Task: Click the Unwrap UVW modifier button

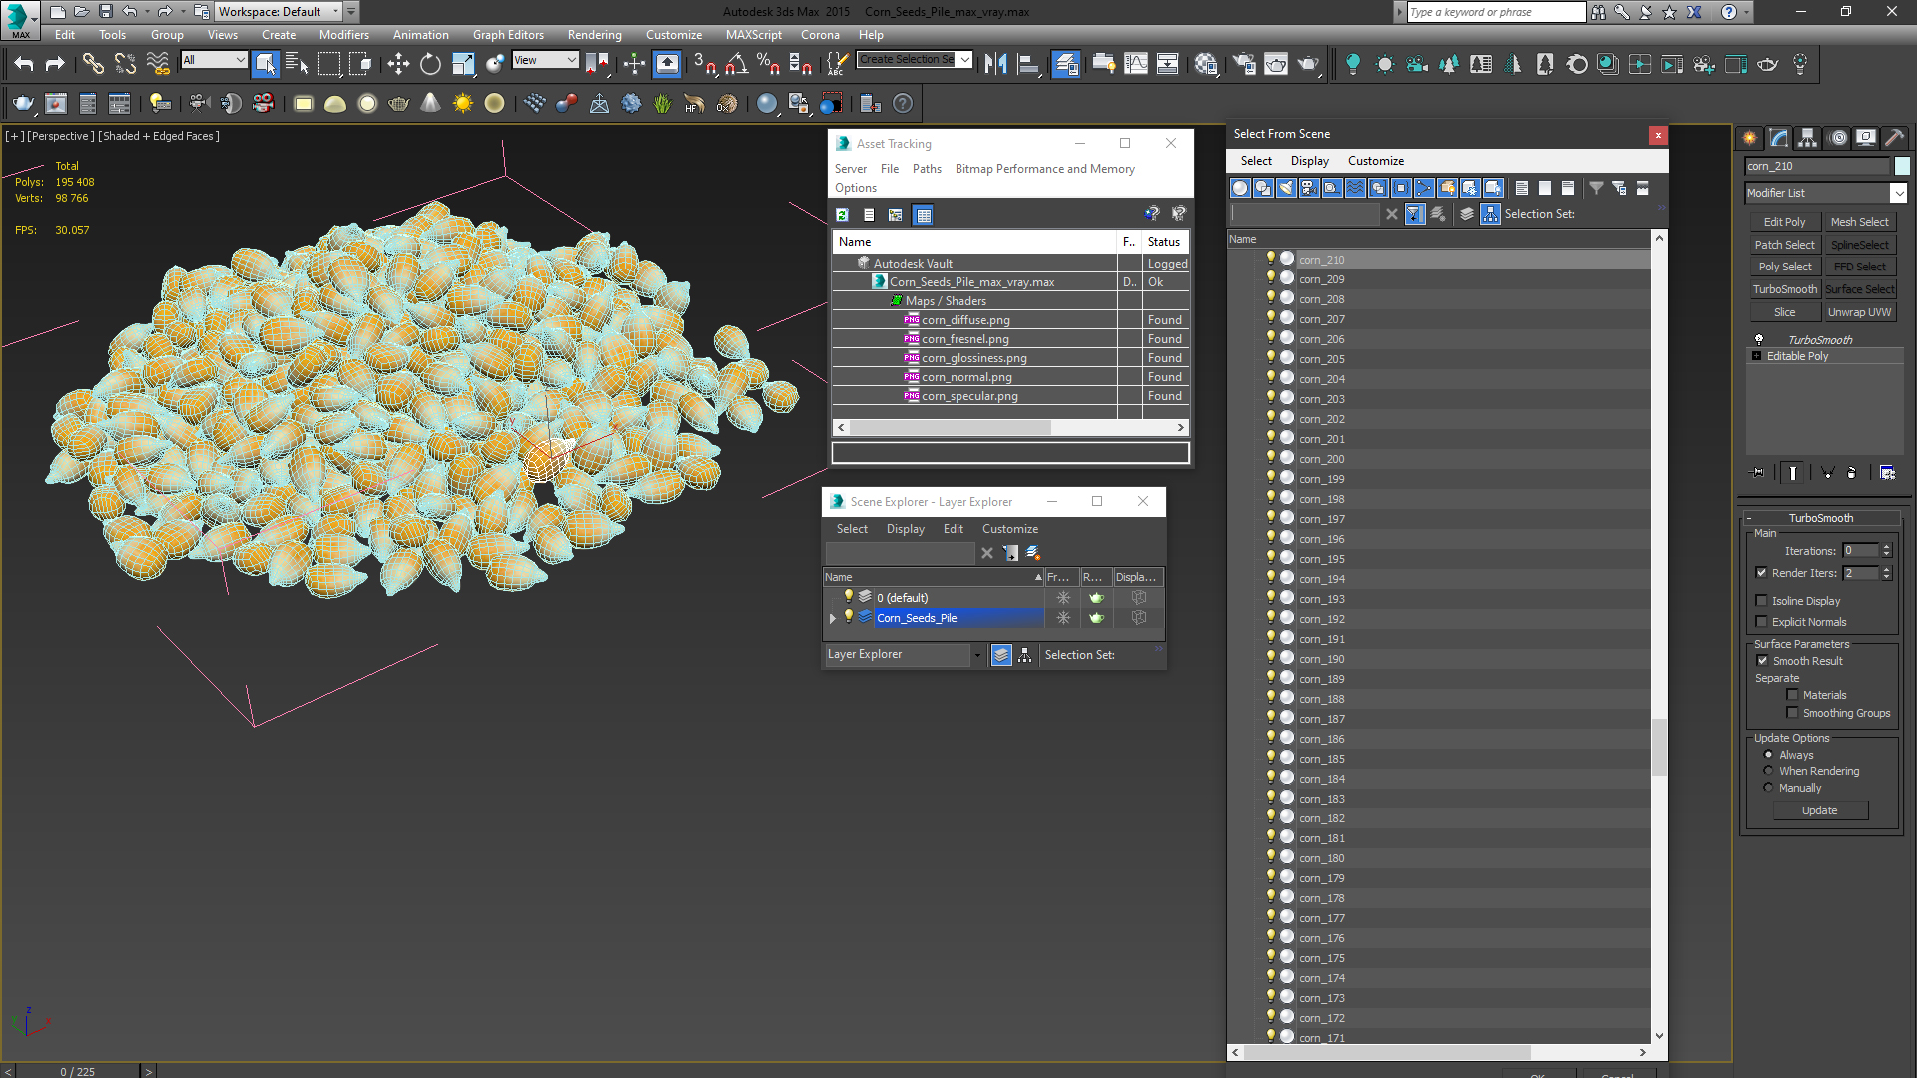Action: [1859, 312]
